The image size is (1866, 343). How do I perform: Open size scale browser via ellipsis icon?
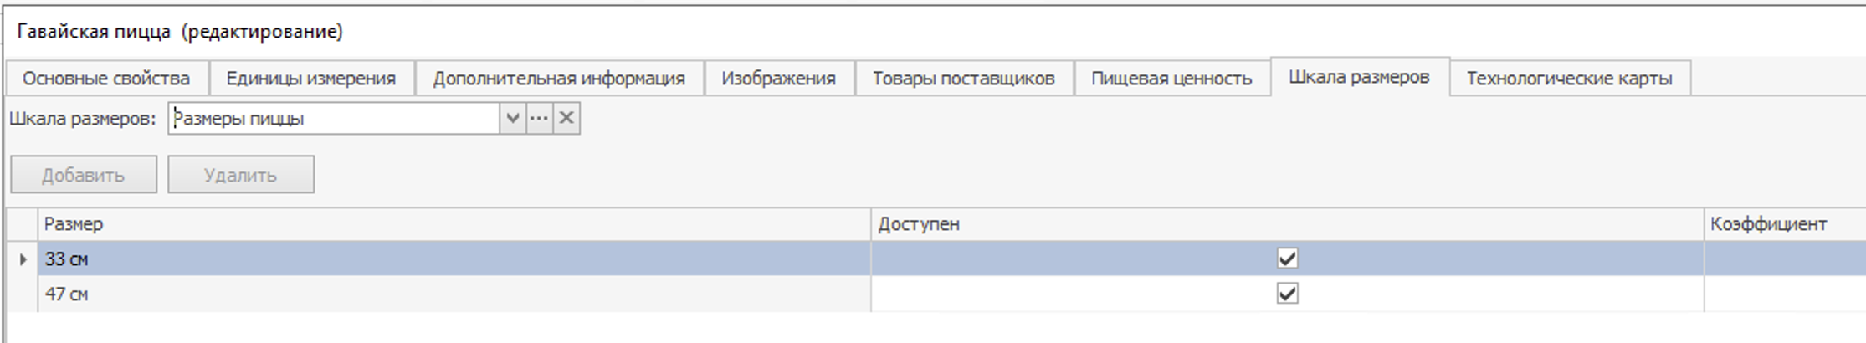[539, 118]
